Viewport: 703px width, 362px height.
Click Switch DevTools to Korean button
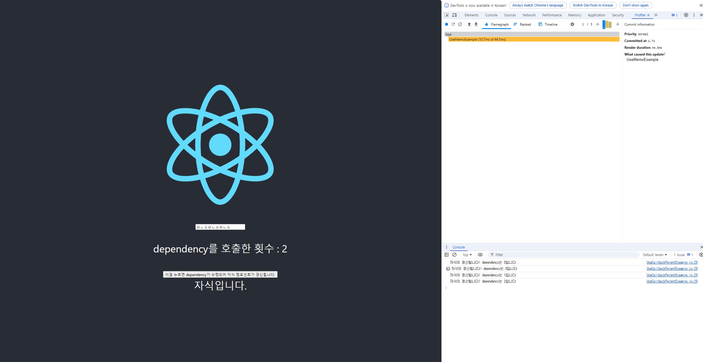point(593,5)
